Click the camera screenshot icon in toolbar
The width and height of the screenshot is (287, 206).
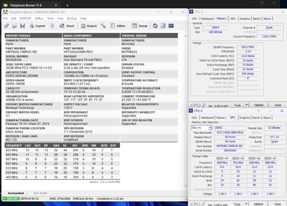tap(155, 26)
